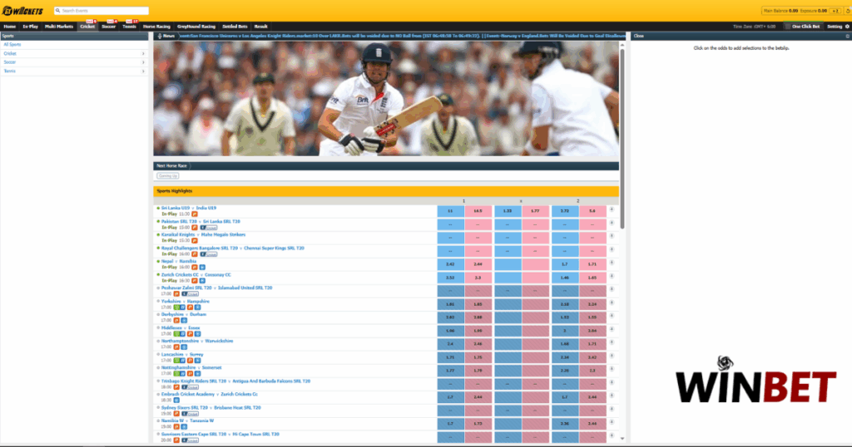852x447 pixels.
Task: Select the Cricket tab in navigation bar
Action: pyautogui.click(x=87, y=26)
